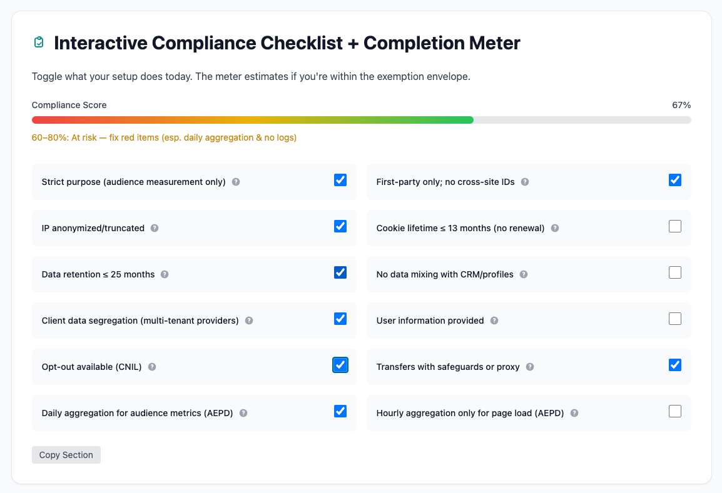Click the Compliance Score progress bar

click(361, 119)
